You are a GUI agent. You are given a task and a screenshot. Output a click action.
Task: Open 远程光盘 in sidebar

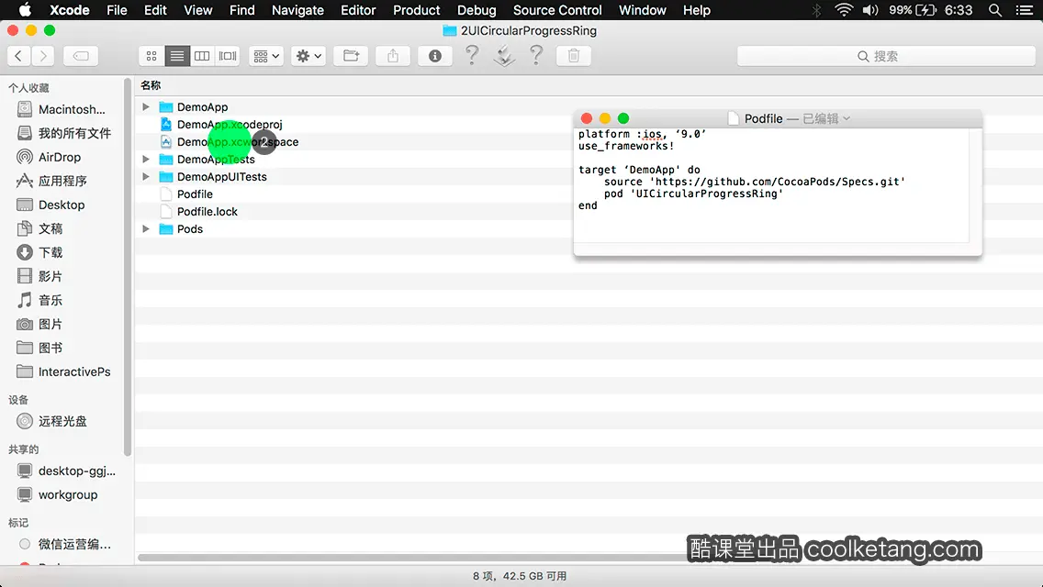[x=52, y=421]
